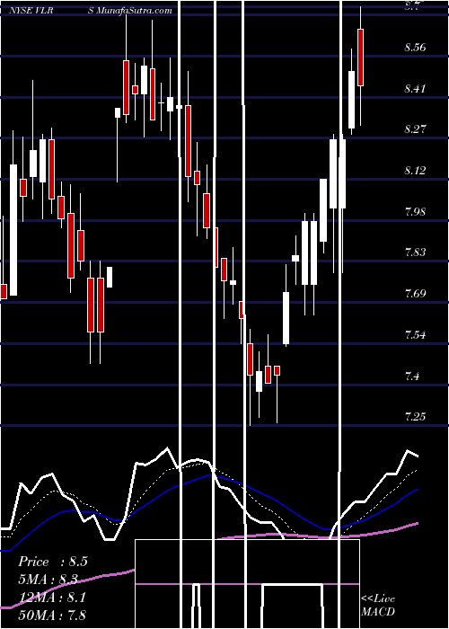Click the 5MA : 8.3 readout
This screenshot has height=629, width=449.
48,580
